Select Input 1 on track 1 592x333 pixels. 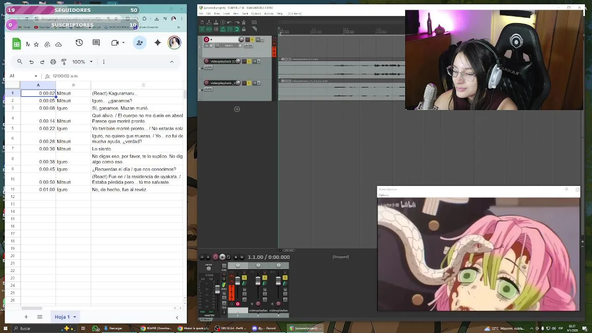coord(228,45)
